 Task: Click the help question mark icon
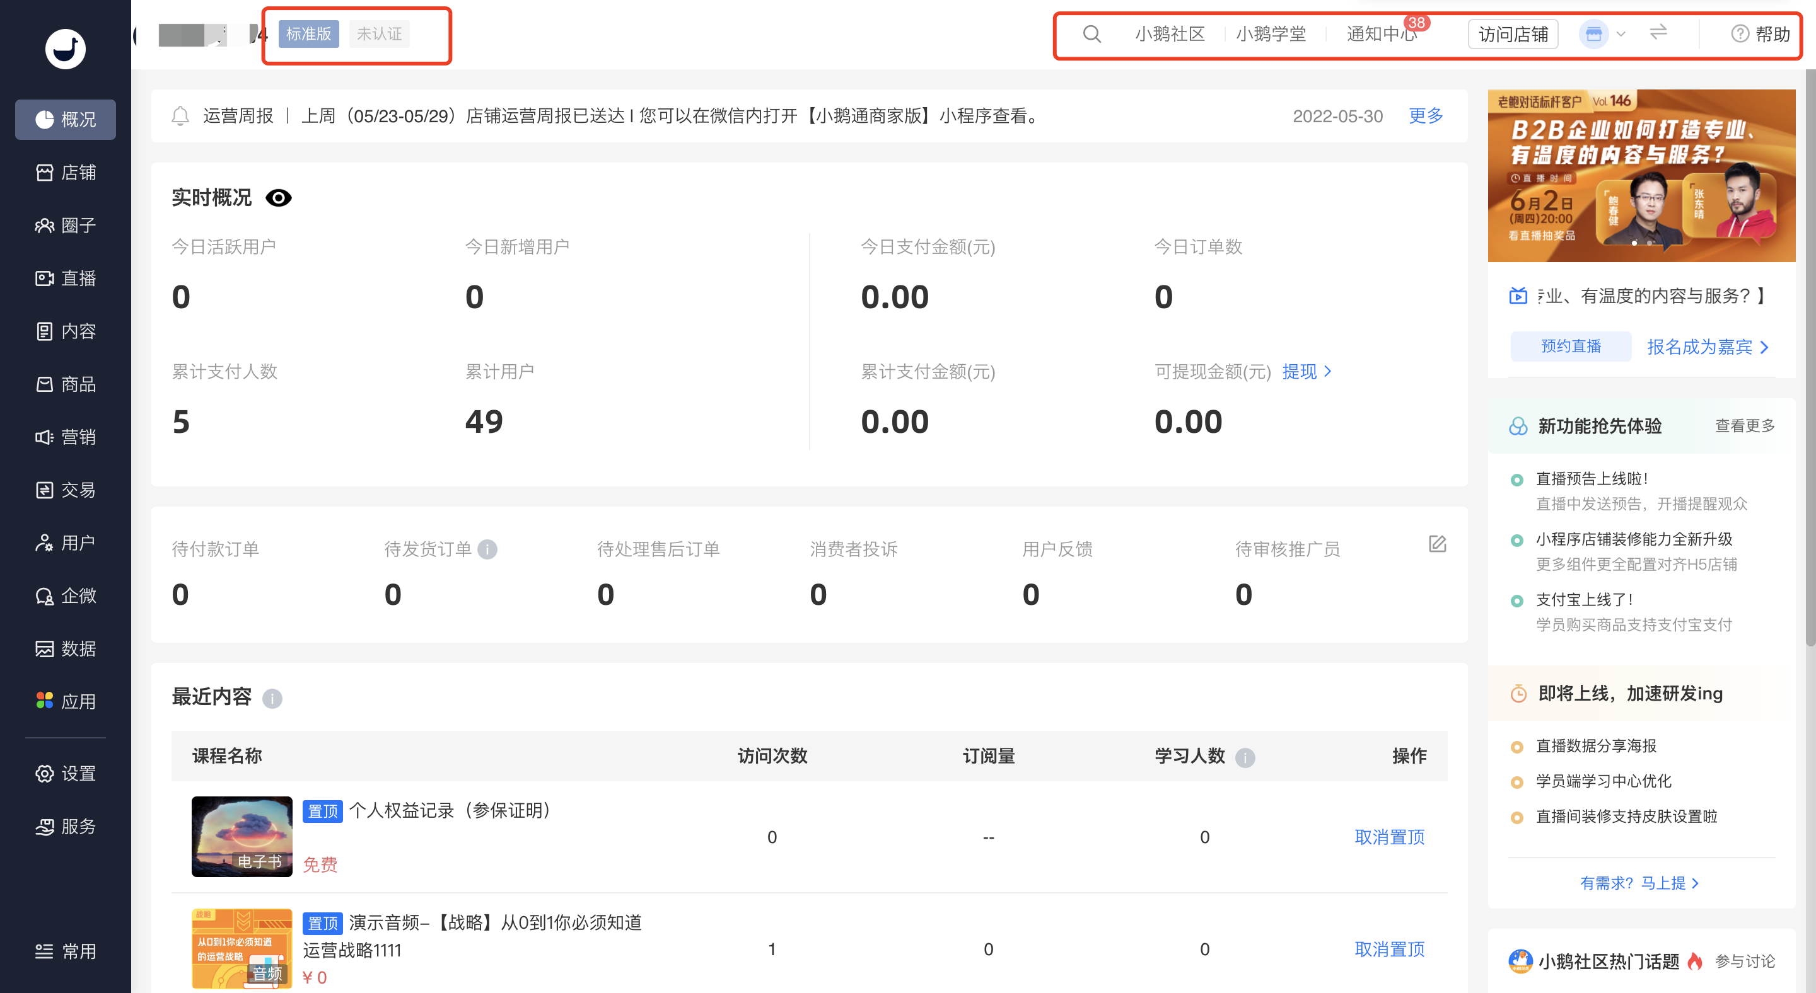(x=1739, y=34)
